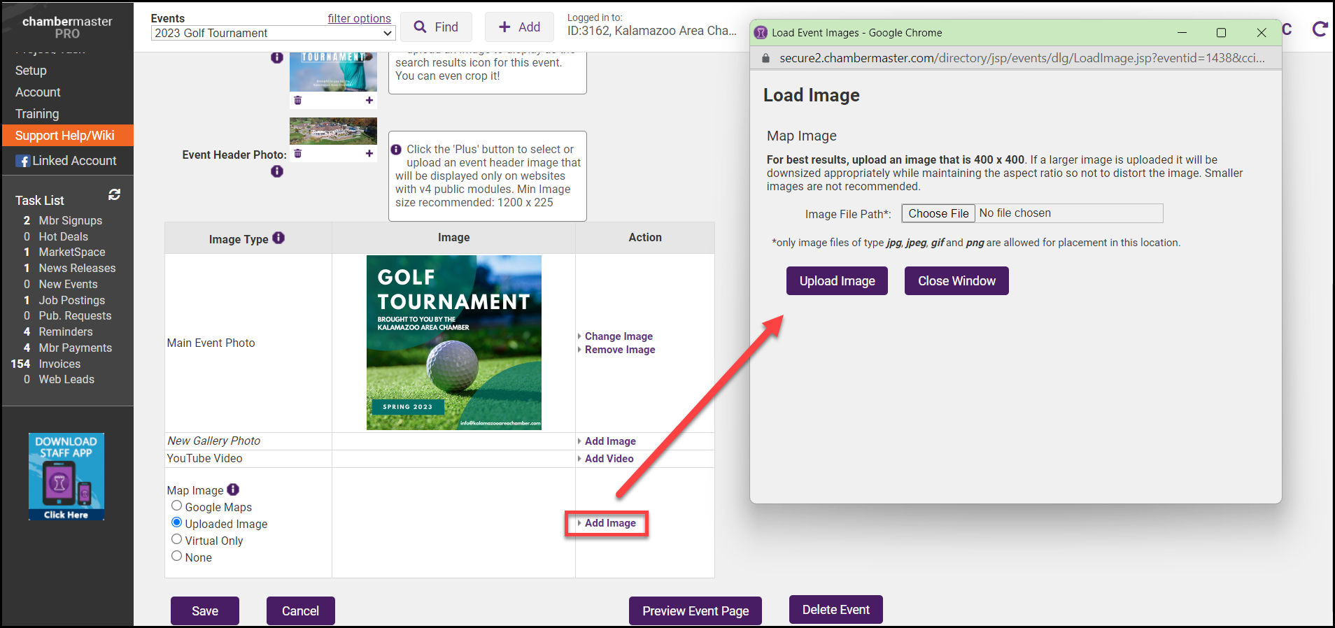Open the Events dropdown showing 2023 Golf Tournament
This screenshot has width=1335, height=628.
(273, 33)
